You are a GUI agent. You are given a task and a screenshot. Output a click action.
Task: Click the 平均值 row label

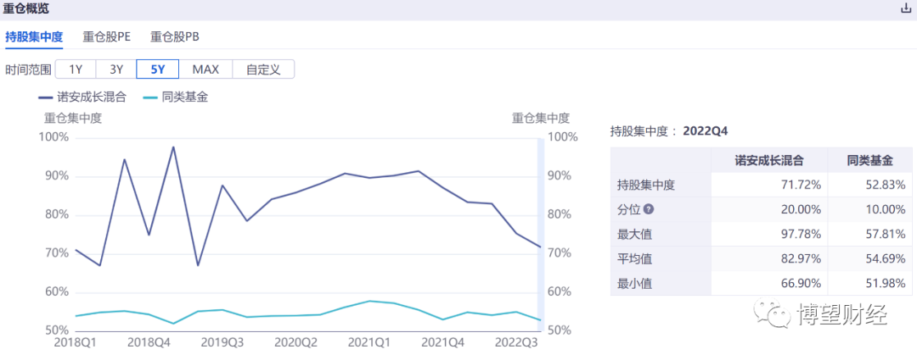pos(634,258)
